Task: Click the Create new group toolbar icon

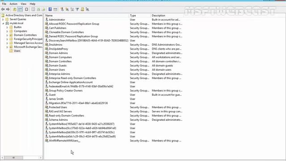Action: coord(67,9)
